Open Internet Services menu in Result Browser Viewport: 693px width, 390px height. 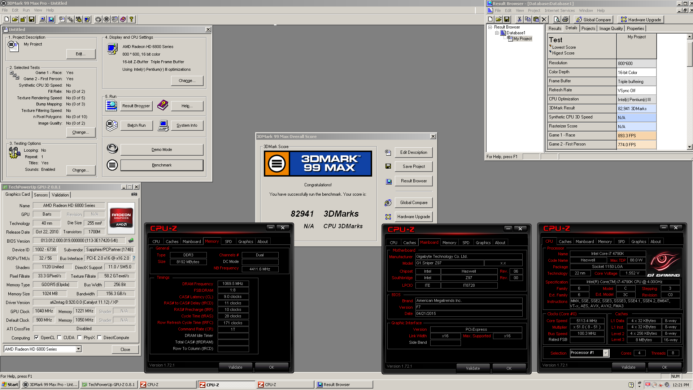(559, 10)
